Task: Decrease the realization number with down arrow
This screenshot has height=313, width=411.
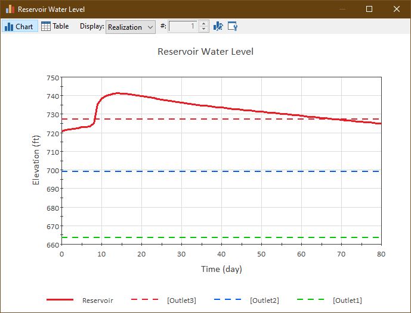Action: (x=203, y=29)
